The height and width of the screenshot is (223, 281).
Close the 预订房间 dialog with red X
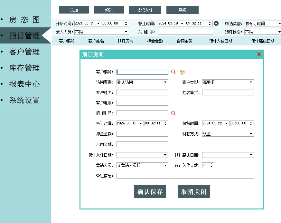[x=259, y=54]
